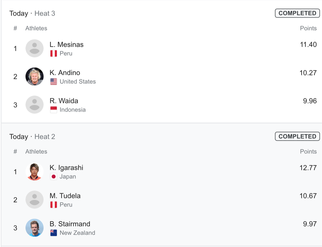Click L. Mesinas score 11.40

click(308, 45)
